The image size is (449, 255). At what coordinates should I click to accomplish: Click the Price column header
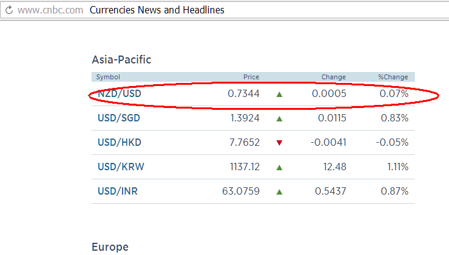[x=251, y=77]
